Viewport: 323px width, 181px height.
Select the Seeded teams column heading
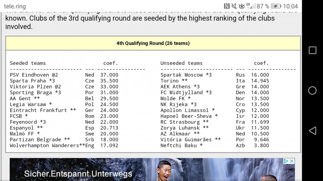28,63
